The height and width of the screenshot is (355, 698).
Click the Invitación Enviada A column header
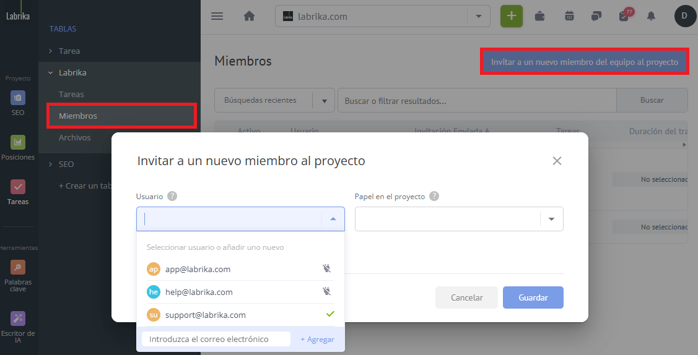[452, 132]
